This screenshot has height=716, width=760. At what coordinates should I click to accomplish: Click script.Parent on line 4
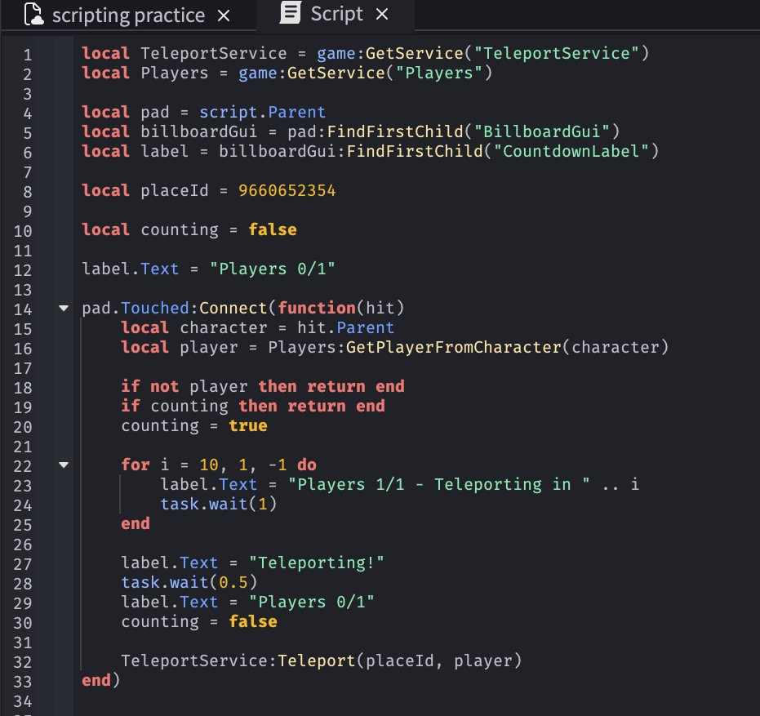tap(262, 113)
